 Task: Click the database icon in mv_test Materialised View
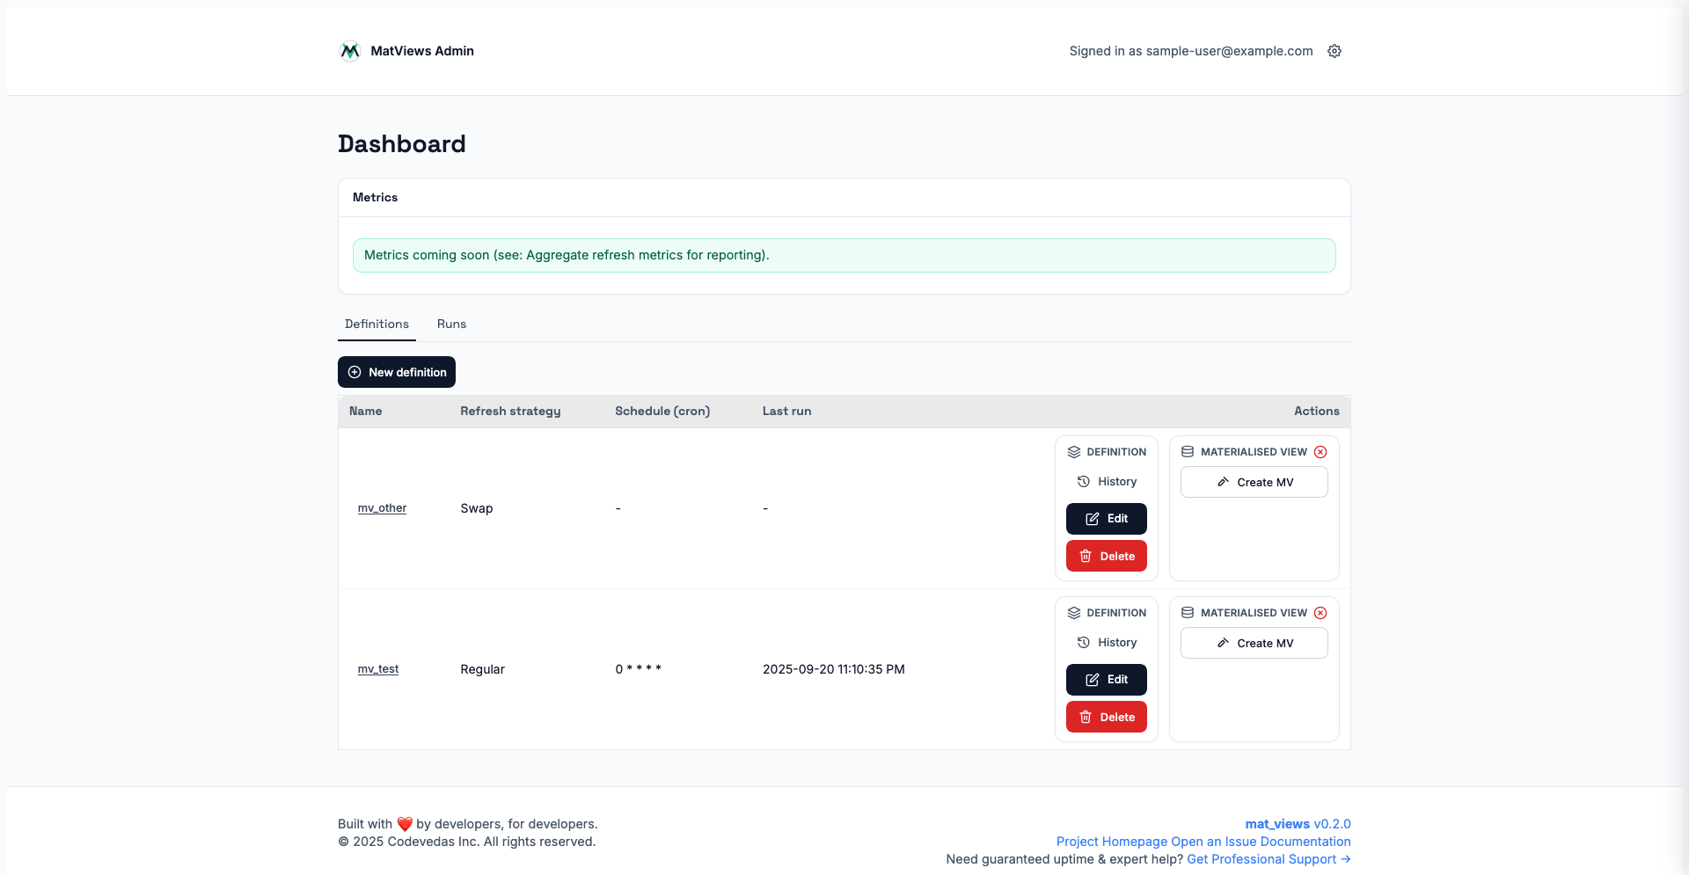coord(1187,613)
